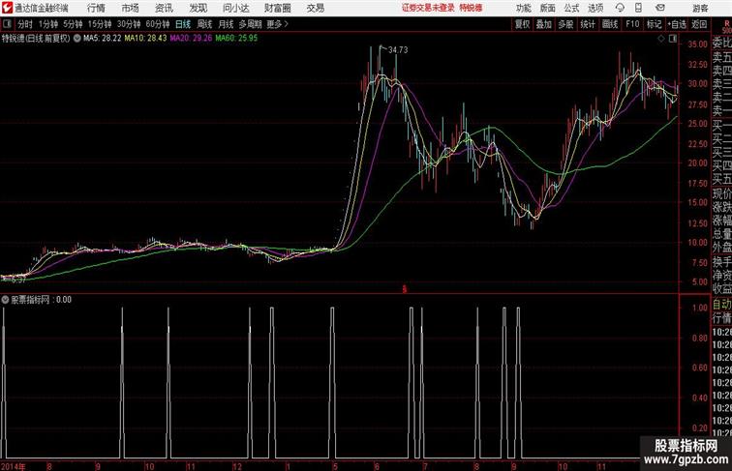This screenshot has height=471, width=732.
Task: Open the 市场 menu
Action: (x=131, y=8)
